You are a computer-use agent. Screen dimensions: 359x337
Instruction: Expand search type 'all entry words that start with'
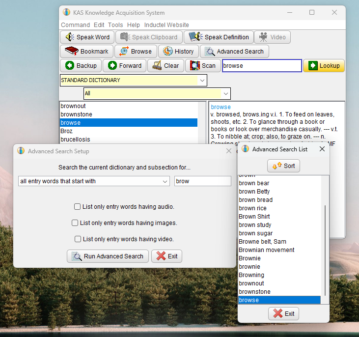94,181
